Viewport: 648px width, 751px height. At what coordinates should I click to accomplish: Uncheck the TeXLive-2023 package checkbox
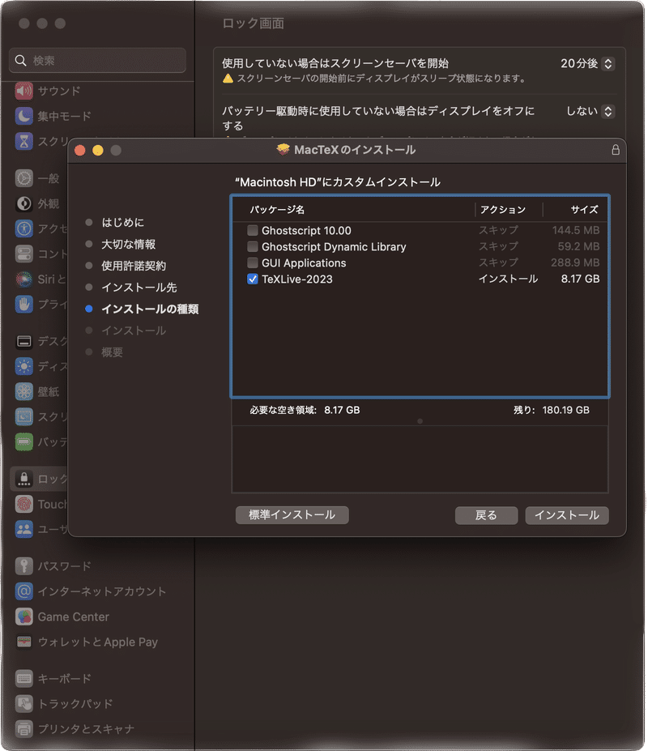click(x=253, y=279)
